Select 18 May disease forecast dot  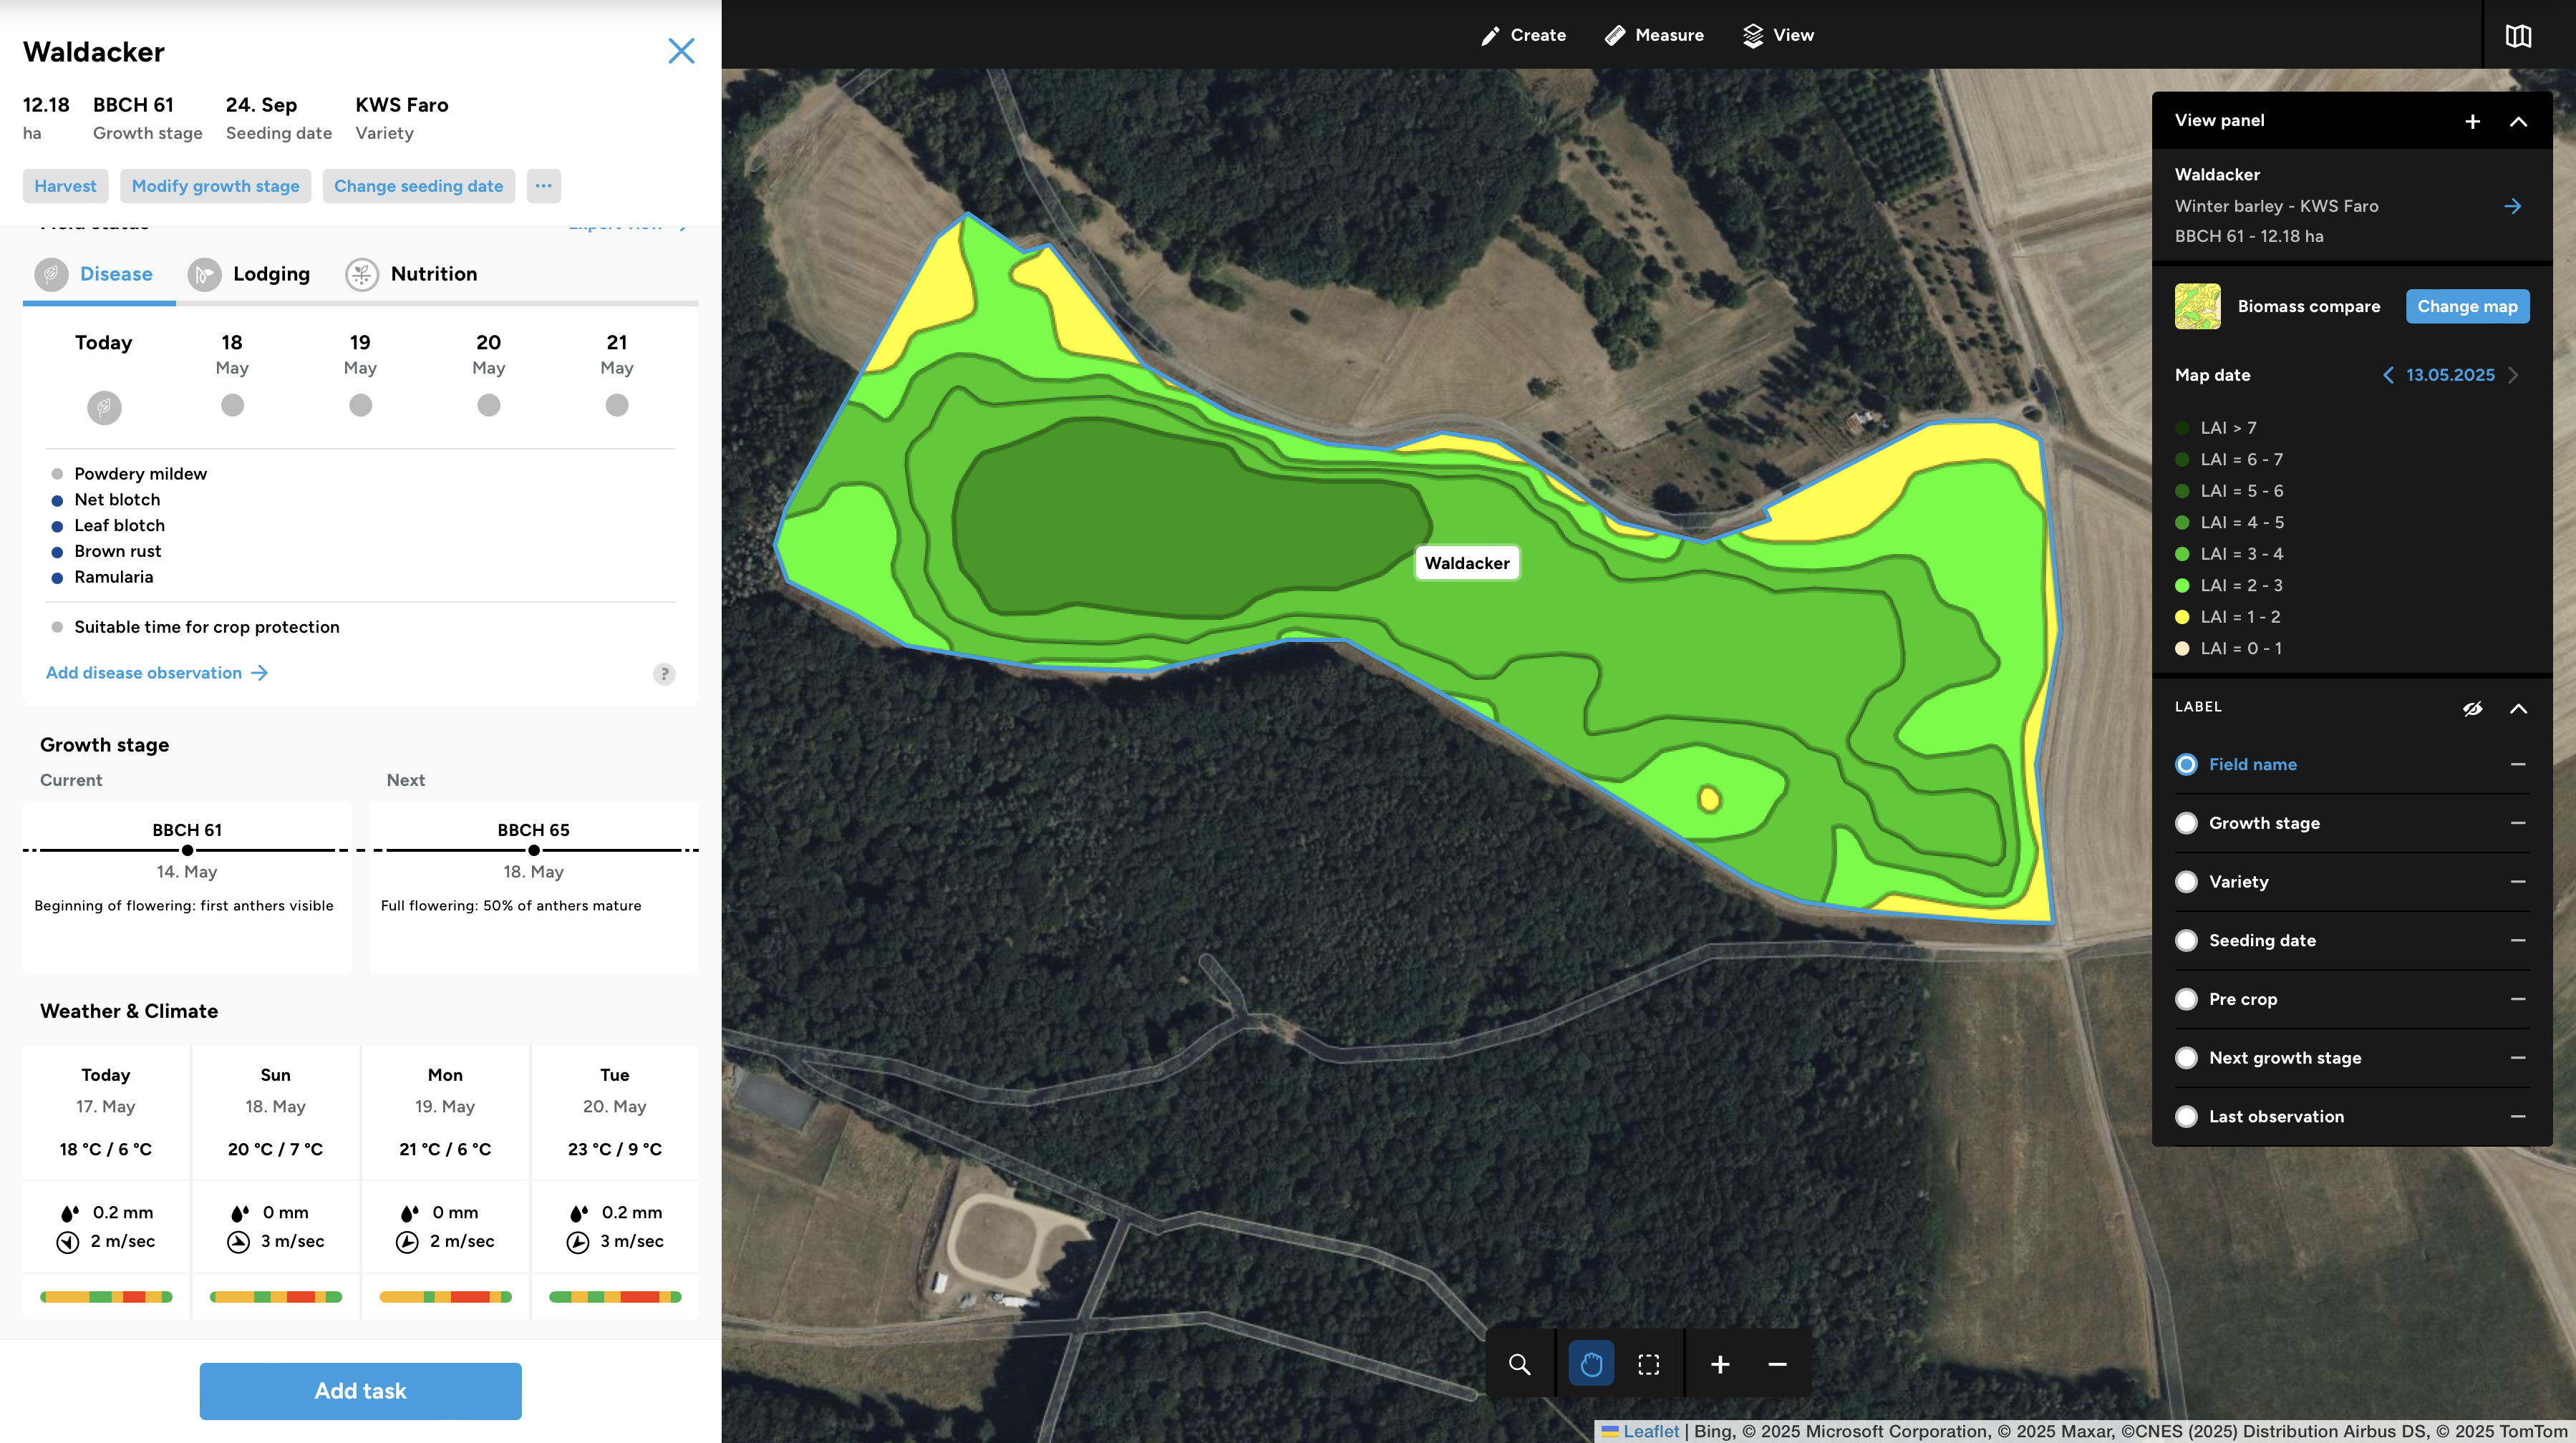tap(232, 405)
